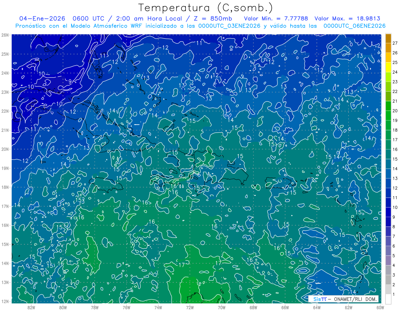Image resolution: width=404 pixels, height=312 pixels.
Task: Click the 16N latitude axis label
Action: pyautogui.click(x=5, y=225)
